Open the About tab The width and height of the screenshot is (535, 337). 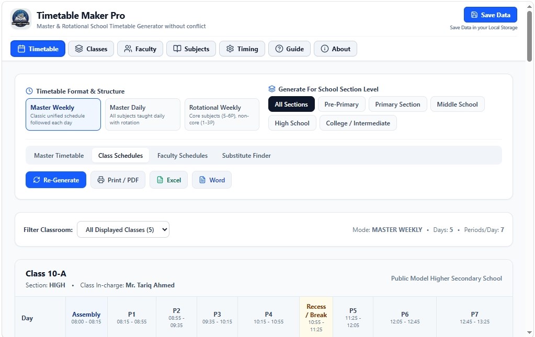[335, 49]
